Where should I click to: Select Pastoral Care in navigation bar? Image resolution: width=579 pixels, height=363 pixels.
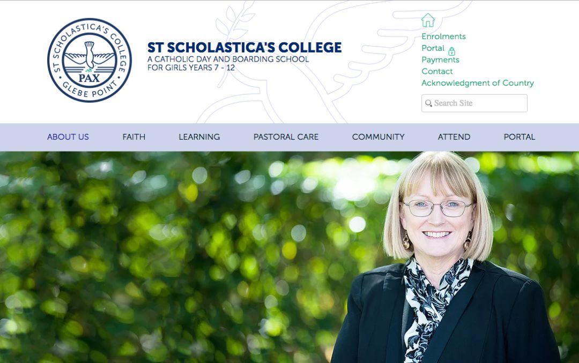[286, 137]
